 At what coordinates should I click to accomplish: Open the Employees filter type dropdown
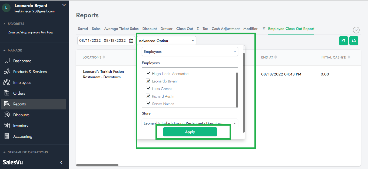[x=190, y=51]
